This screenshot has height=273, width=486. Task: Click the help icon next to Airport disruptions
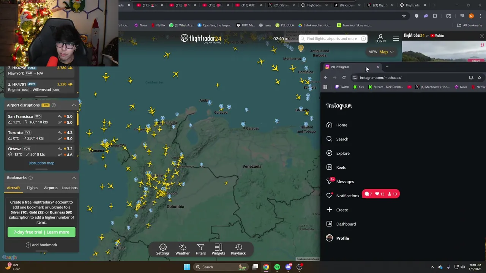54,105
